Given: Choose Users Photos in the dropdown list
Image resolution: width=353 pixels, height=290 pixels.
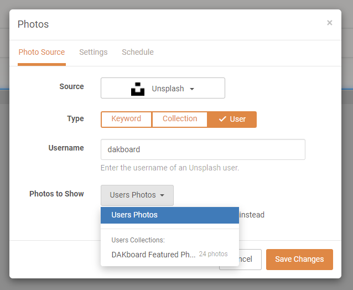Looking at the screenshot, I should (170, 215).
